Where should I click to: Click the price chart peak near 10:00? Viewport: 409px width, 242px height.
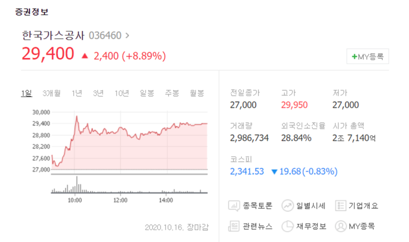click(77, 117)
